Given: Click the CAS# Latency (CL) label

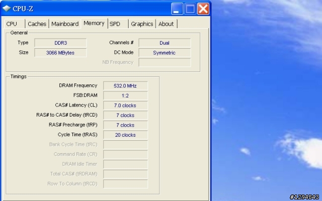Looking at the screenshot, I should (76, 105).
